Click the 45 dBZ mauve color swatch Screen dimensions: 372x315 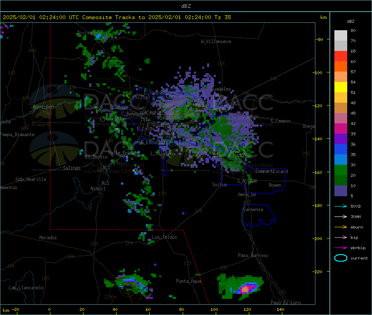341,118
